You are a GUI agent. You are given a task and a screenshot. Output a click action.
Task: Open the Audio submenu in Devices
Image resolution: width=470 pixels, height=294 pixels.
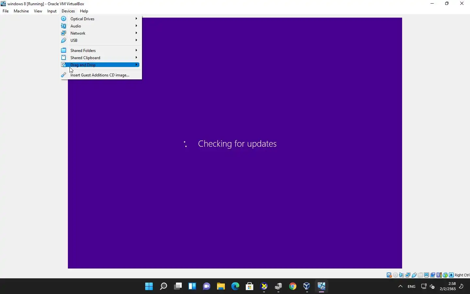(101, 26)
